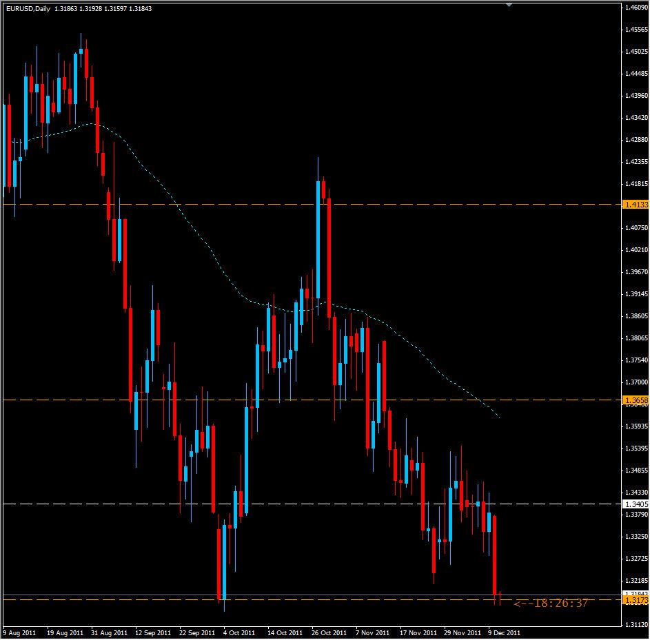Click the highlighted 1.3173 price tag

pyautogui.click(x=635, y=600)
